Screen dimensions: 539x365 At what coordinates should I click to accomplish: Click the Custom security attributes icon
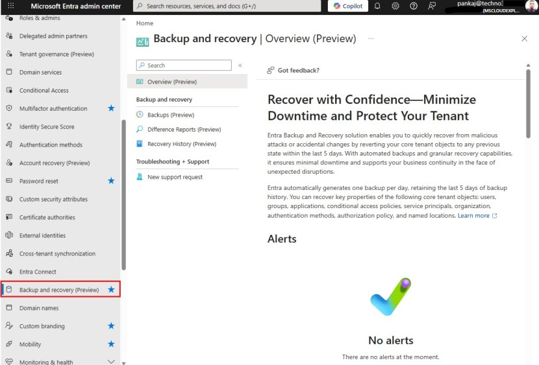pyautogui.click(x=9, y=199)
